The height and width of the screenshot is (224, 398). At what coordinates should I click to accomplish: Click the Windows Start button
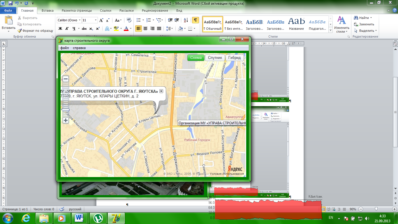8,218
